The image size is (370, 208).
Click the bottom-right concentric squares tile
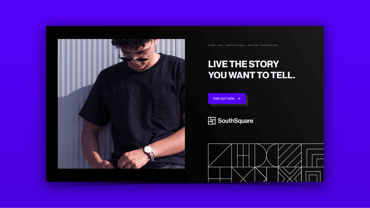(x=313, y=175)
